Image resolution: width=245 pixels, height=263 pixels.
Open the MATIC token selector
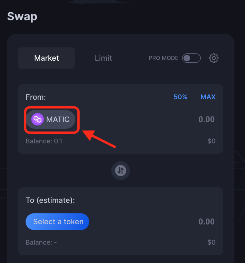(x=51, y=119)
